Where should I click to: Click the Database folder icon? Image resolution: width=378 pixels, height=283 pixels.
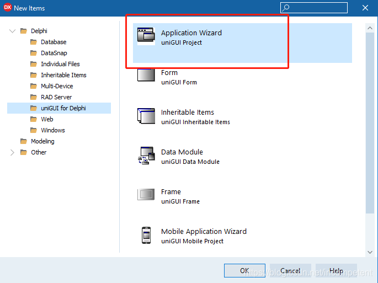tap(34, 42)
